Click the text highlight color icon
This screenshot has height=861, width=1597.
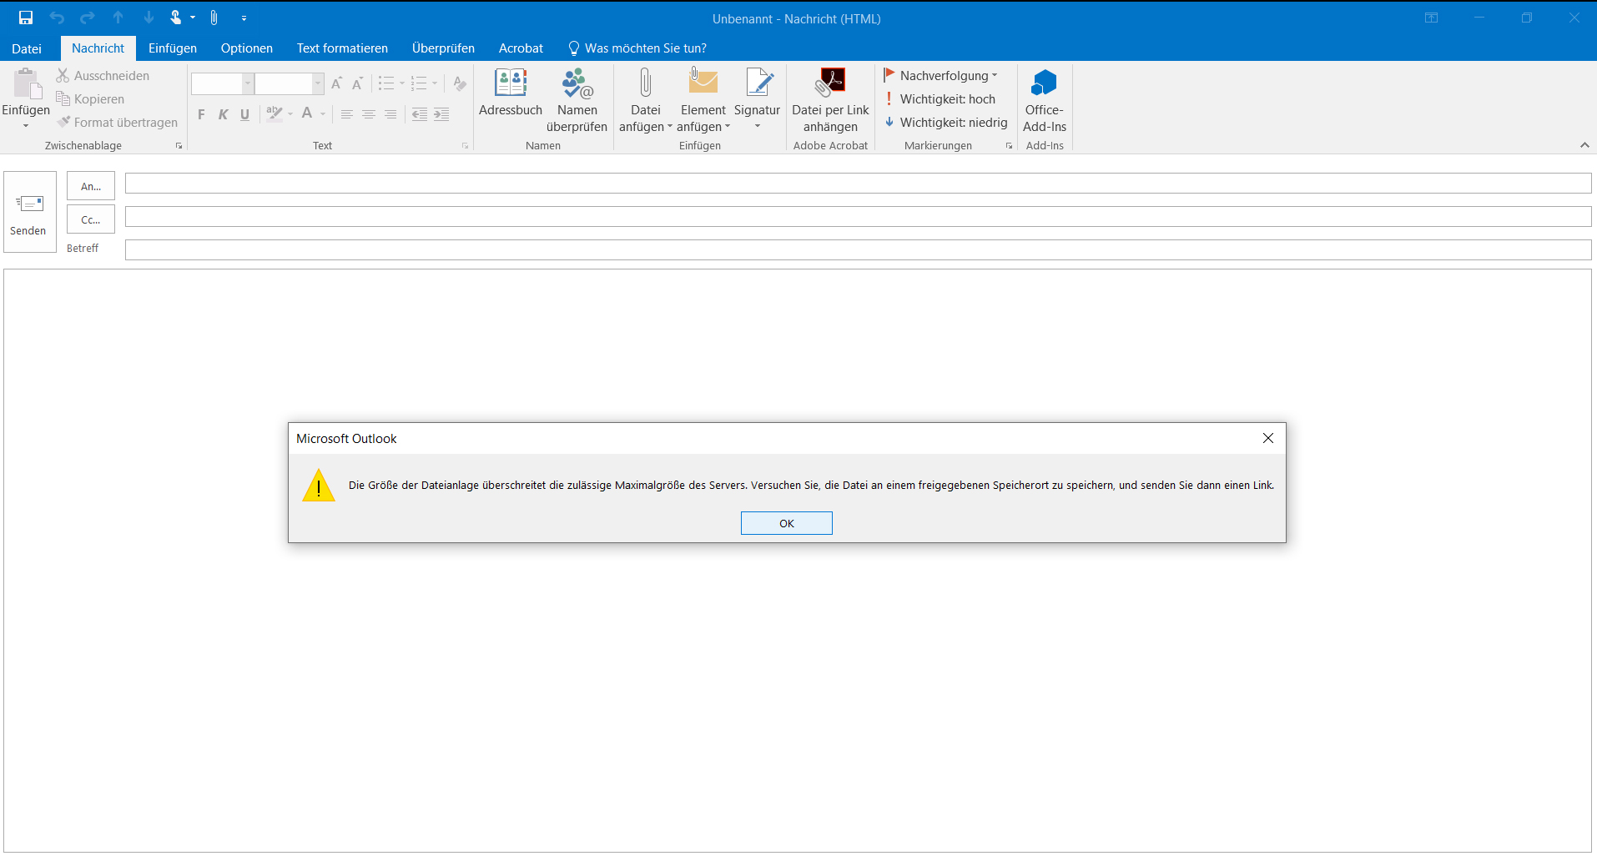coord(274,113)
